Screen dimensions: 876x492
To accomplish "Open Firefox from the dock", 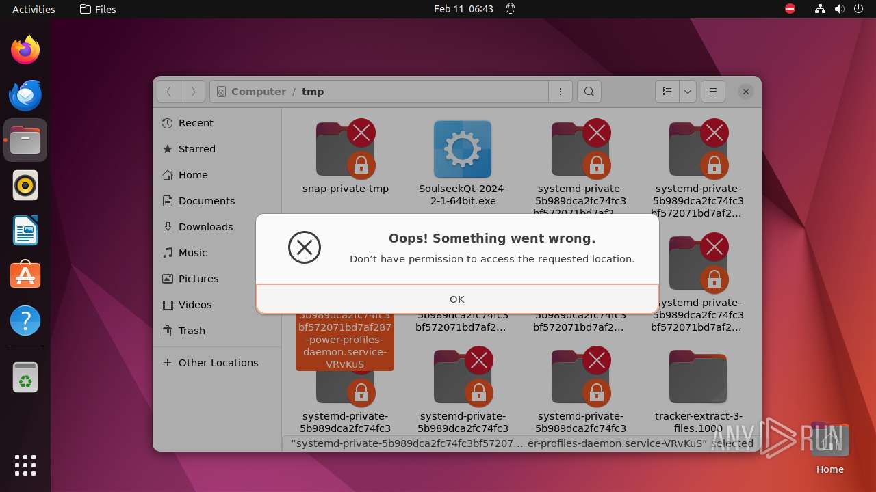I will [25, 50].
